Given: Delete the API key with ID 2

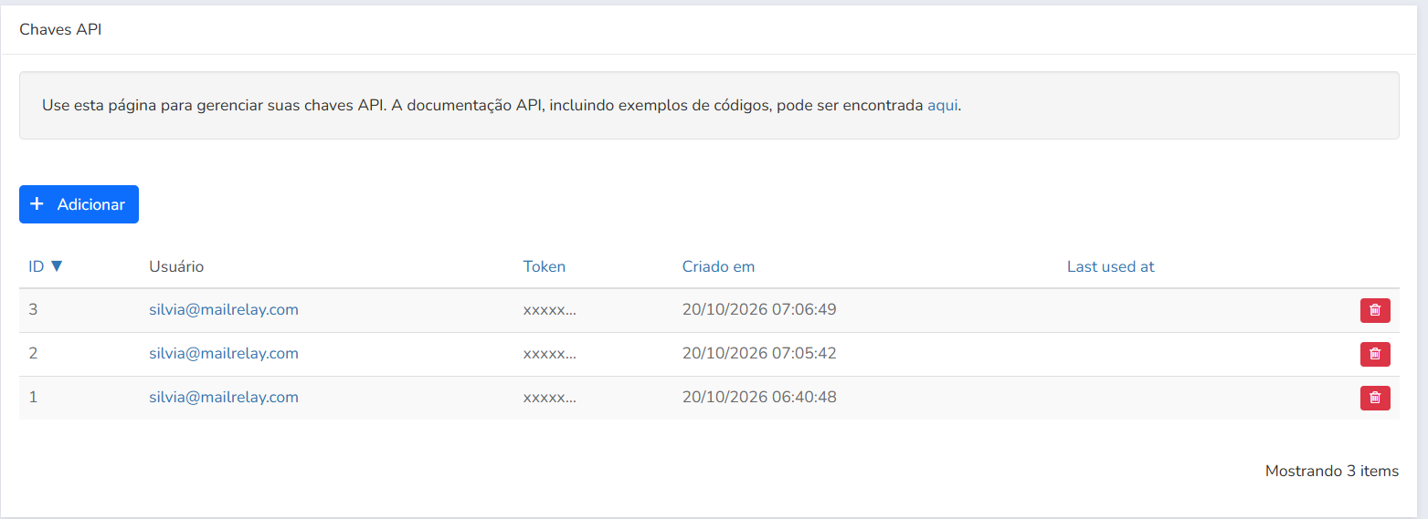Looking at the screenshot, I should coord(1375,354).
